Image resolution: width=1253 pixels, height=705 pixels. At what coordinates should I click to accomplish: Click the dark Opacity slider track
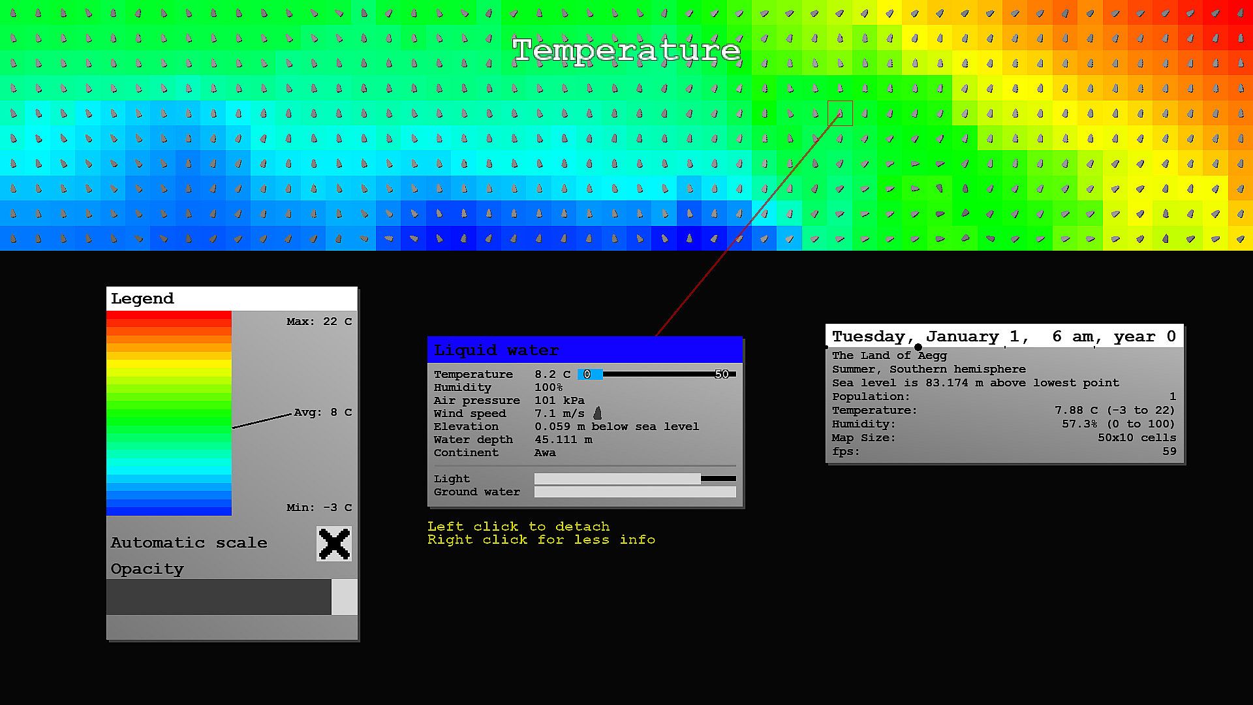(219, 597)
